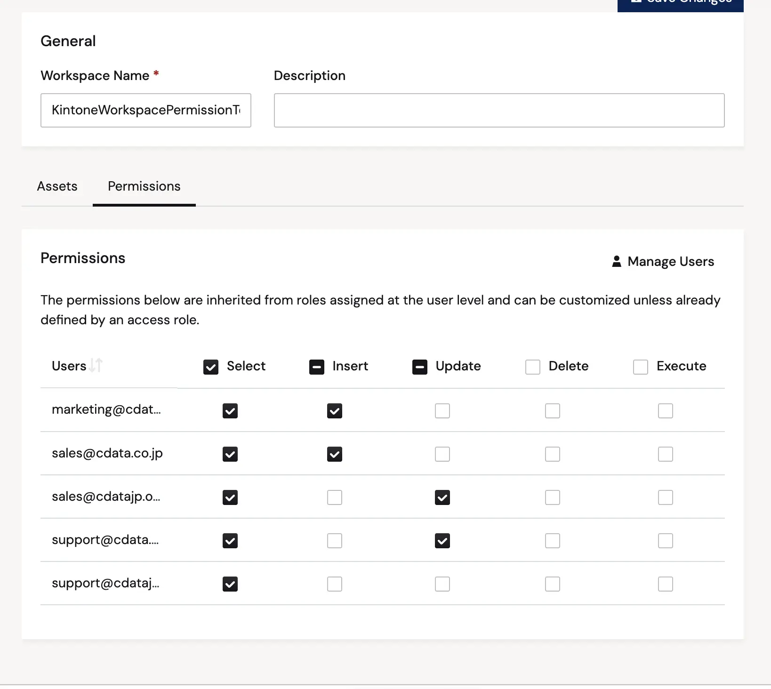Uncheck Insert for sales@cdata.co.jp
The width and height of the screenshot is (771, 689).
[x=335, y=454]
